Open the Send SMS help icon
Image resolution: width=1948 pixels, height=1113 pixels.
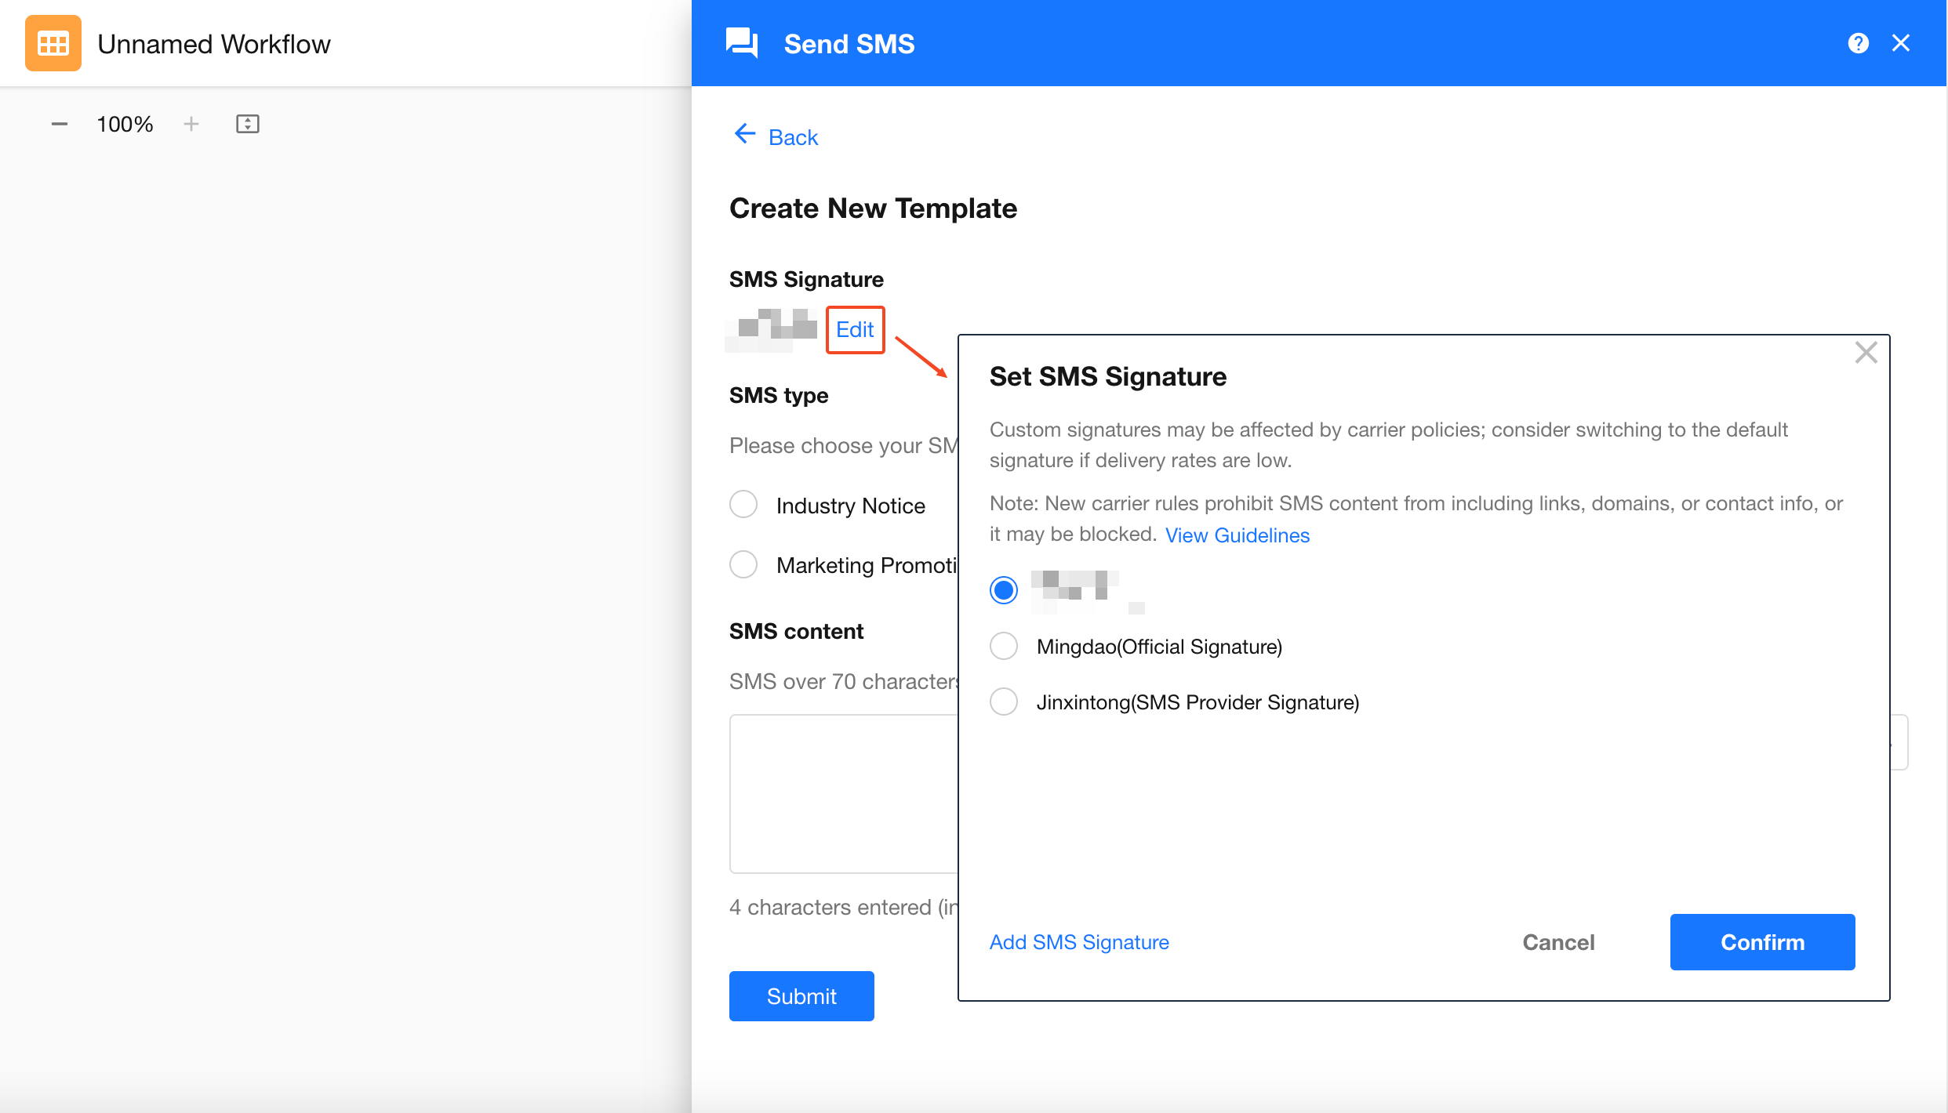[1858, 43]
